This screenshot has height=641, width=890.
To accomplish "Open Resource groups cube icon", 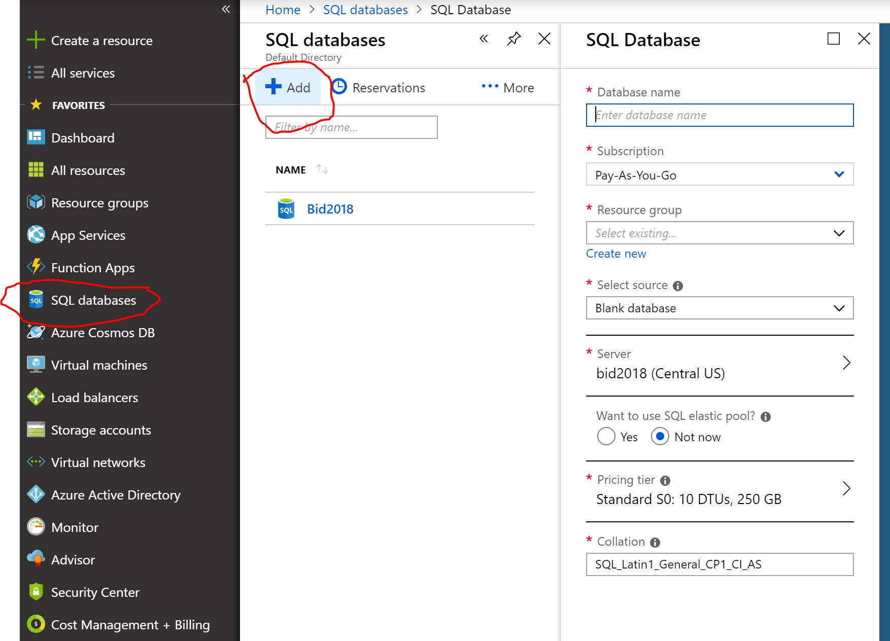I will pyautogui.click(x=36, y=202).
